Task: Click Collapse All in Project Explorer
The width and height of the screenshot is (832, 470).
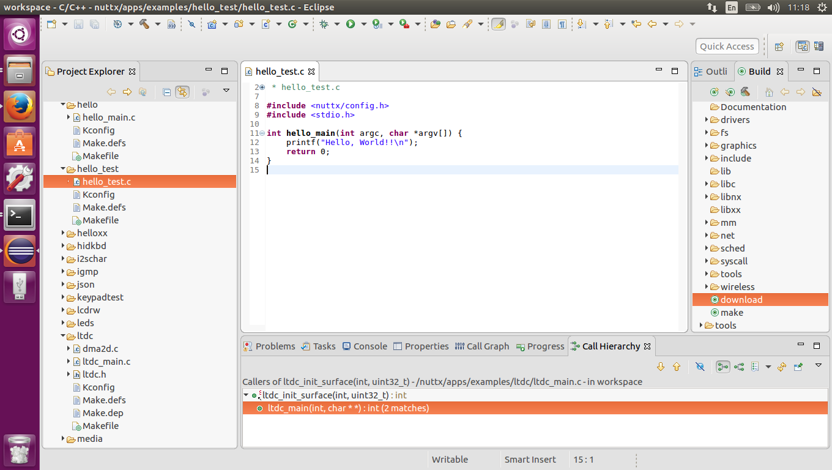Action: [x=166, y=92]
